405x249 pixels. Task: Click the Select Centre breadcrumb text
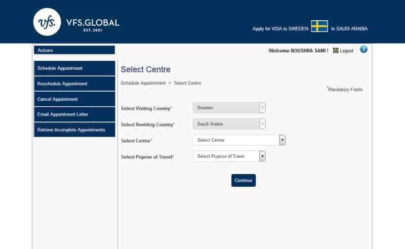(187, 83)
